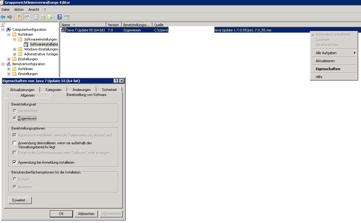Click the Softwareeinstellungen folder icon
The image size is (361, 223).
(20, 39)
